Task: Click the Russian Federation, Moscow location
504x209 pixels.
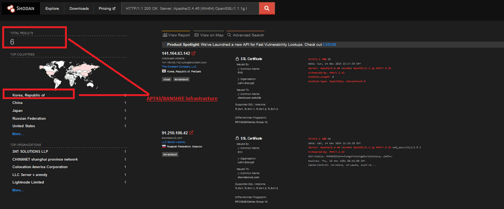Action: [x=185, y=147]
